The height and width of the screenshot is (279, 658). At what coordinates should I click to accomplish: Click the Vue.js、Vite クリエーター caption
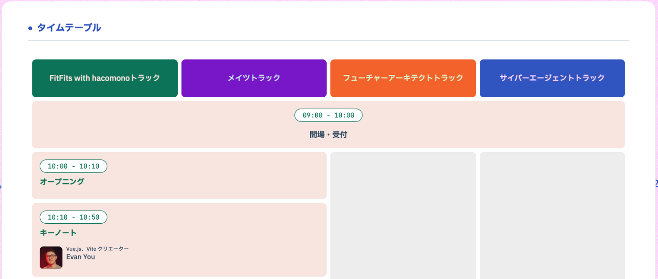97,249
